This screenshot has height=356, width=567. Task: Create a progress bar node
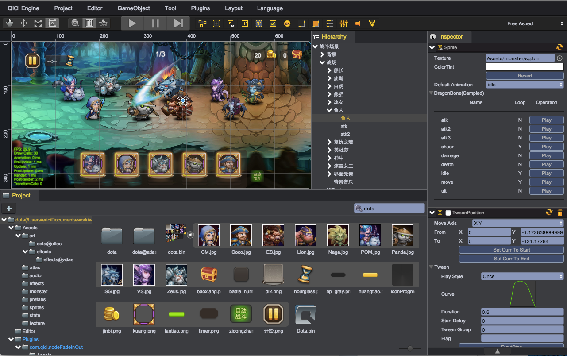click(x=330, y=23)
